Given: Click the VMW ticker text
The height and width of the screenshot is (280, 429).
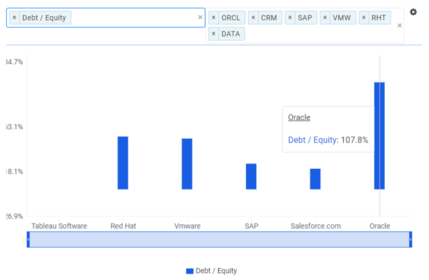Looking at the screenshot, I should pyautogui.click(x=342, y=18).
